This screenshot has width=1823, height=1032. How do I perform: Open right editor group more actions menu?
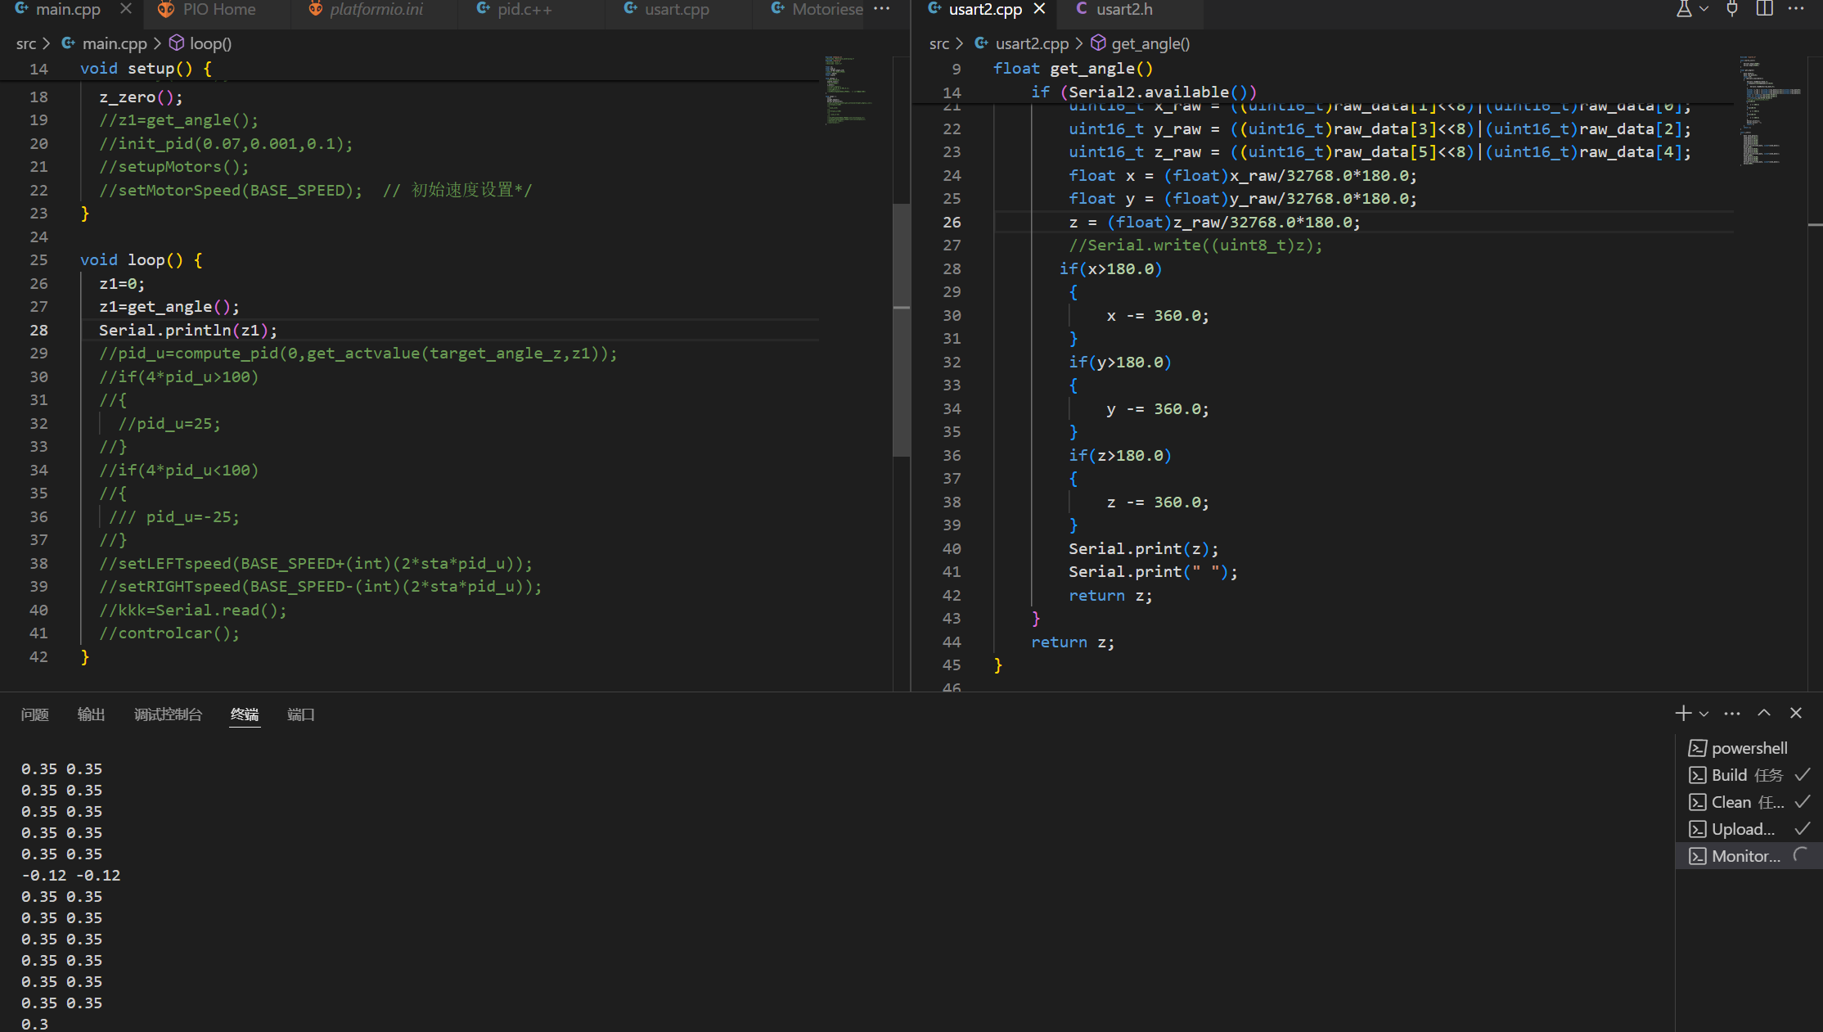[x=1796, y=9]
